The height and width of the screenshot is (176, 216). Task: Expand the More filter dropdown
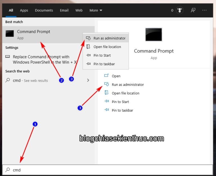tap(96, 10)
